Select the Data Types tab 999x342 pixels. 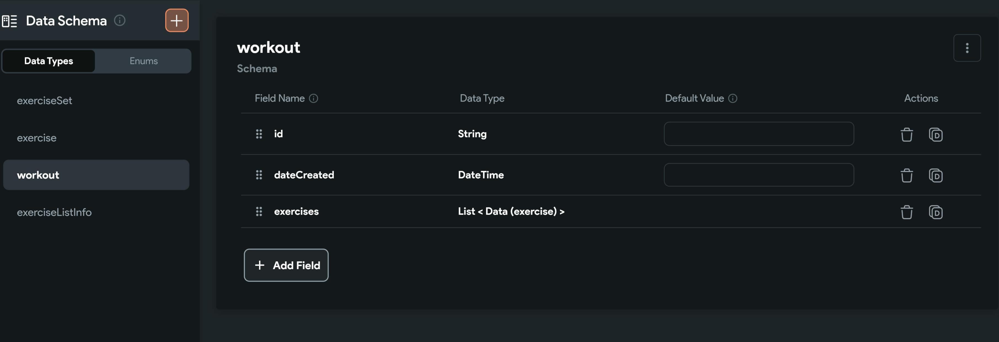click(x=49, y=61)
